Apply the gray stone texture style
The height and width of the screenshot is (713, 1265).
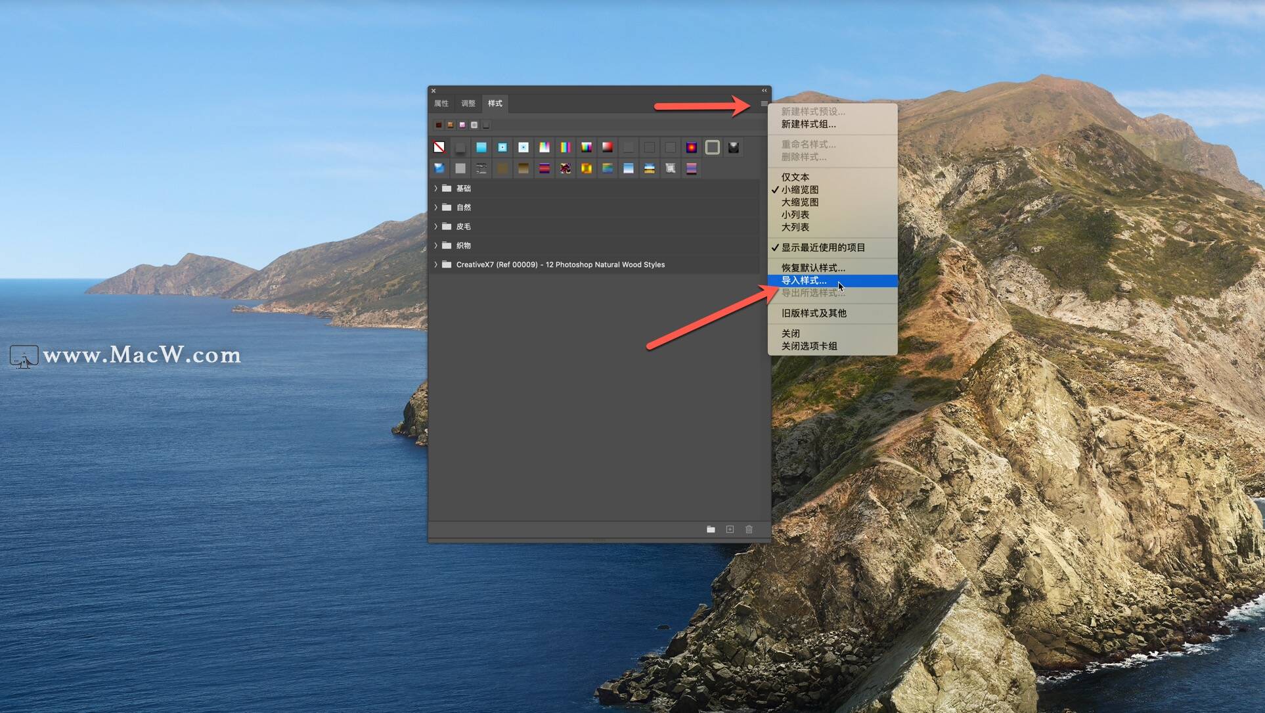(x=671, y=168)
